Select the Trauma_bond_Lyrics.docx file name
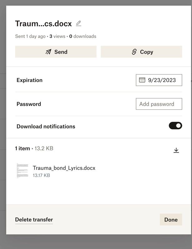The height and width of the screenshot is (249, 192). [64, 168]
